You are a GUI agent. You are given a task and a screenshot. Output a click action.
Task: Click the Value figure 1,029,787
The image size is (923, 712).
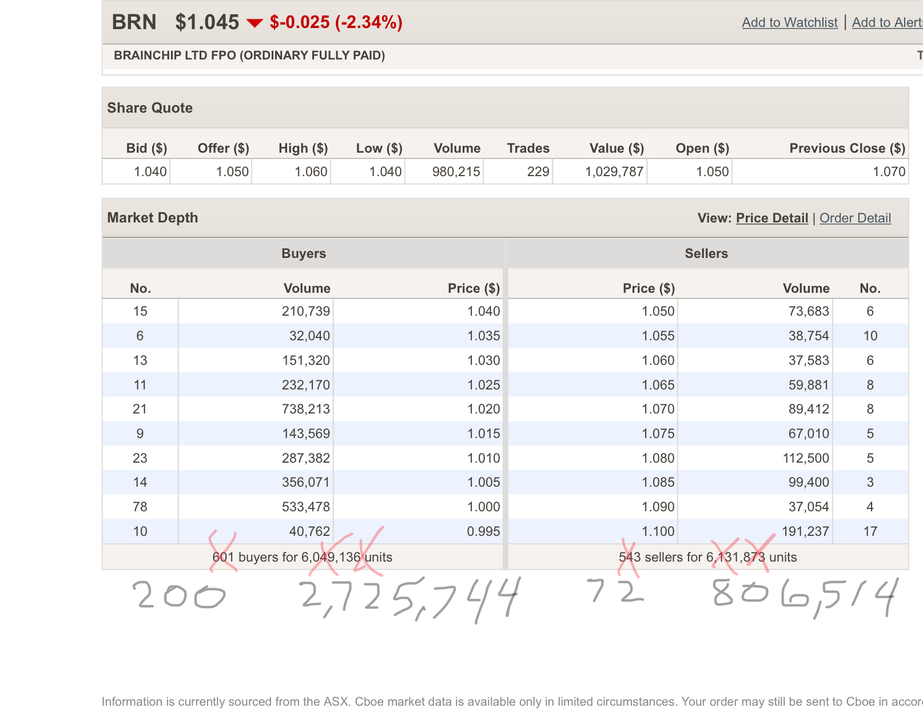coord(614,172)
